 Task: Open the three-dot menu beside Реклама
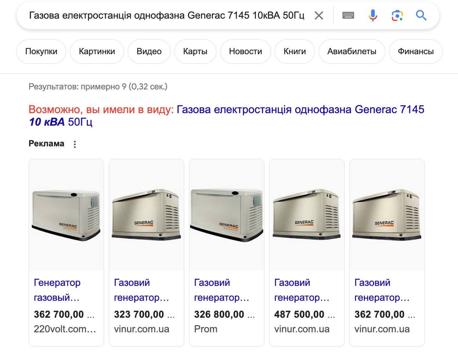click(75, 144)
